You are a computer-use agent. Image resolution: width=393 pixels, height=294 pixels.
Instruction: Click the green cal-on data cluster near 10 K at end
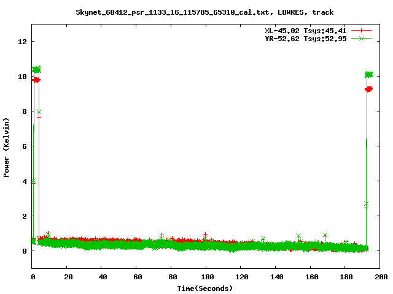click(369, 75)
